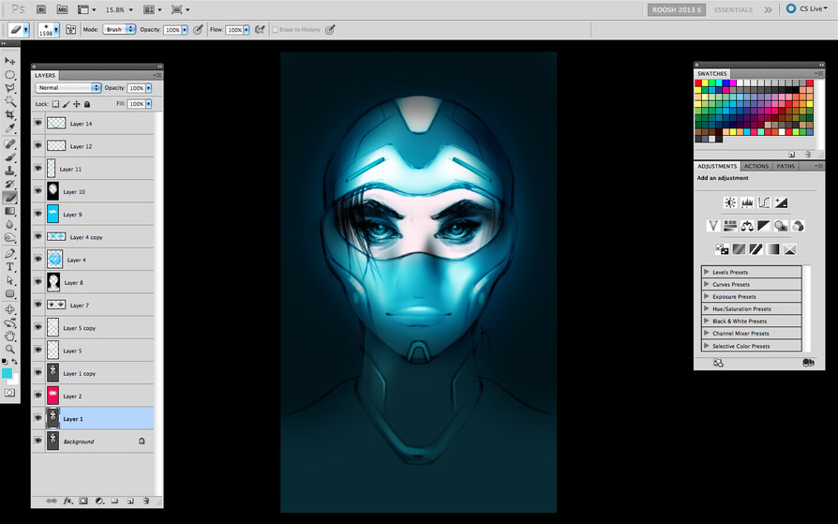Pick the red swatch in Swatches panel
This screenshot has width=838, height=524.
(x=698, y=83)
